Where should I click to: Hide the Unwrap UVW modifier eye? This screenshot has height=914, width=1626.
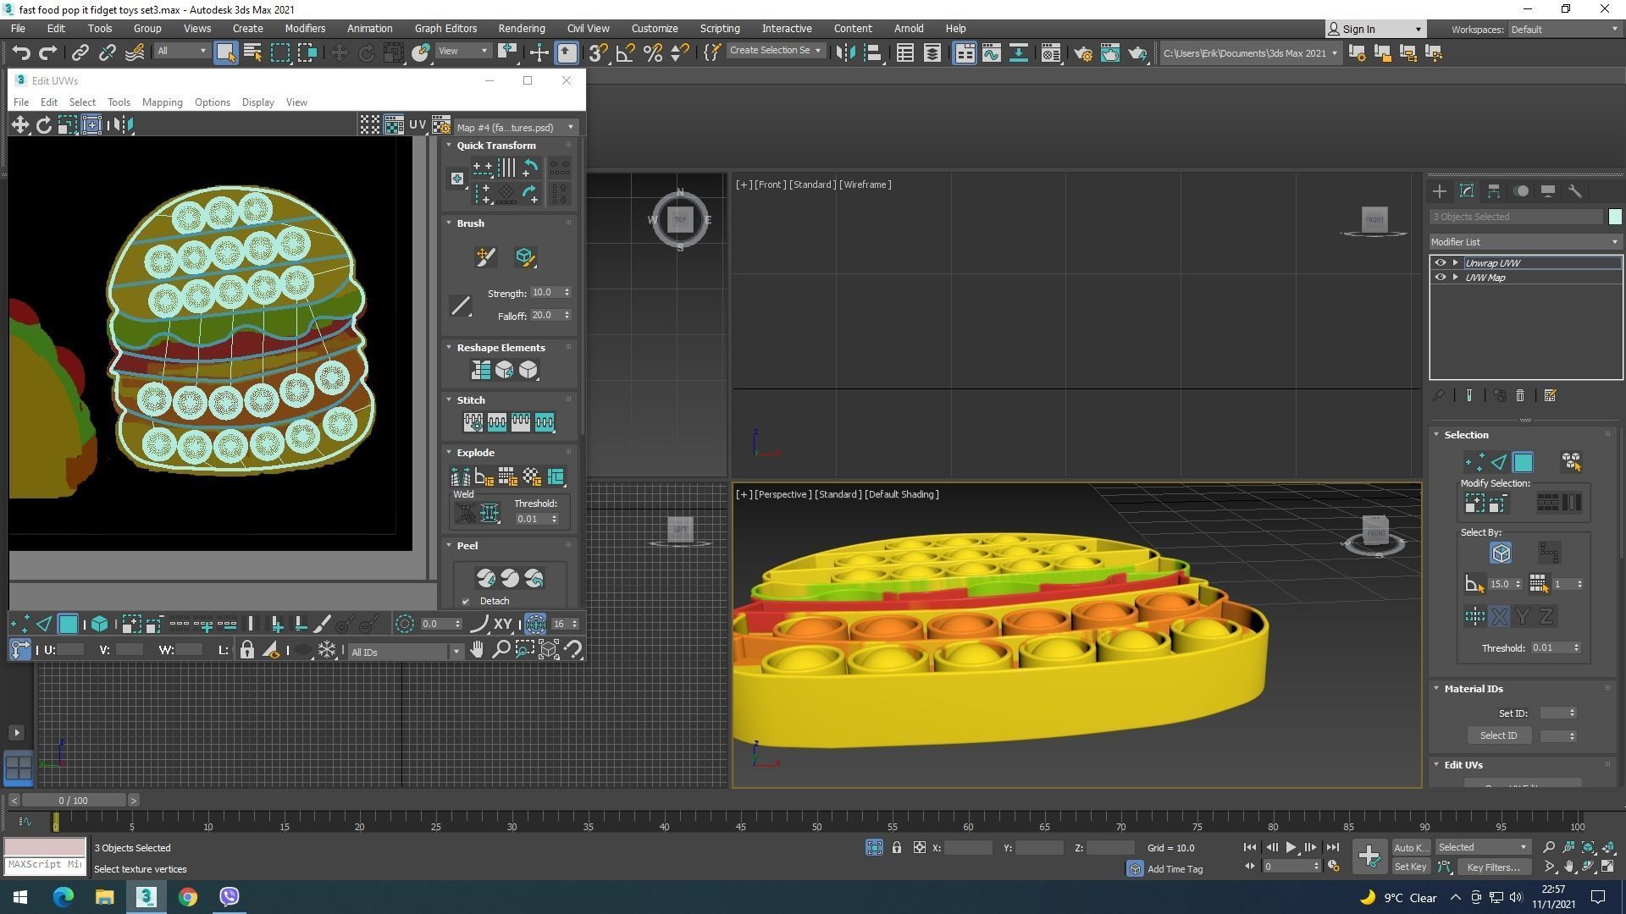click(1440, 263)
